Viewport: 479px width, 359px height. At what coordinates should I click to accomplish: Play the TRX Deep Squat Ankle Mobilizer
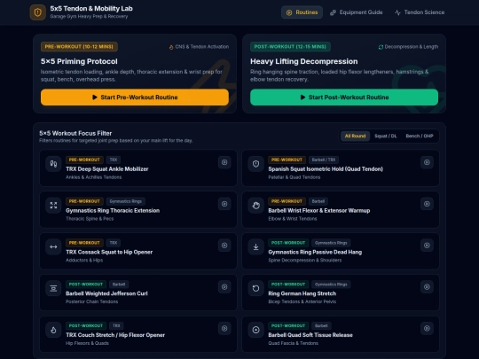[x=224, y=162]
